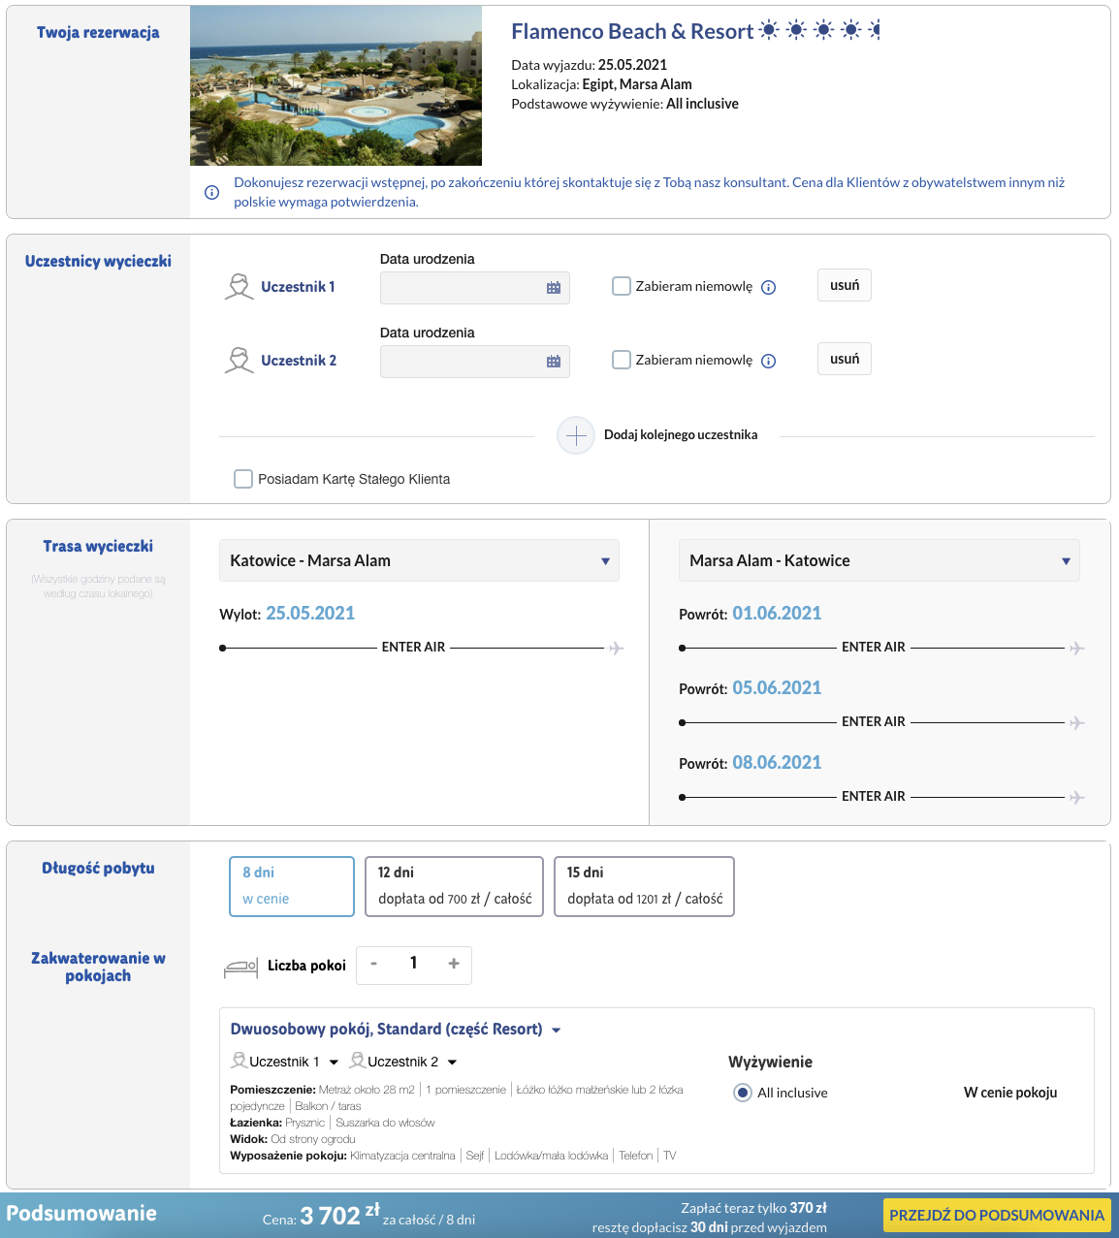Screen dimensions: 1119x1238
Task: Select the 12 dni stay option
Action: 454,886
